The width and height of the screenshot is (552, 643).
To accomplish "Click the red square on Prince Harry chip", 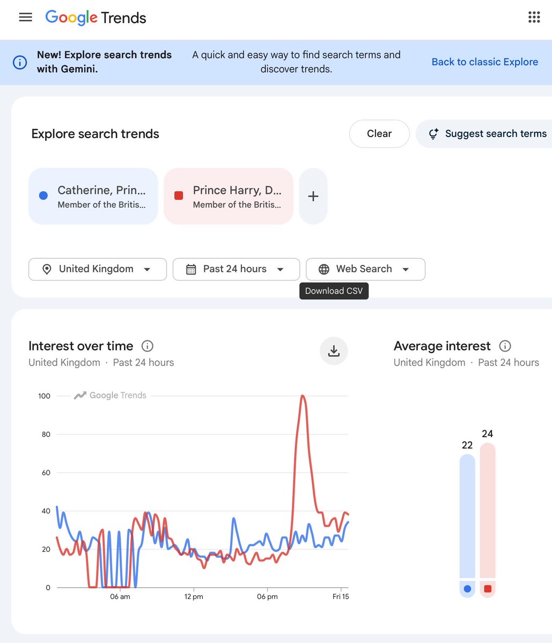I will (x=179, y=196).
